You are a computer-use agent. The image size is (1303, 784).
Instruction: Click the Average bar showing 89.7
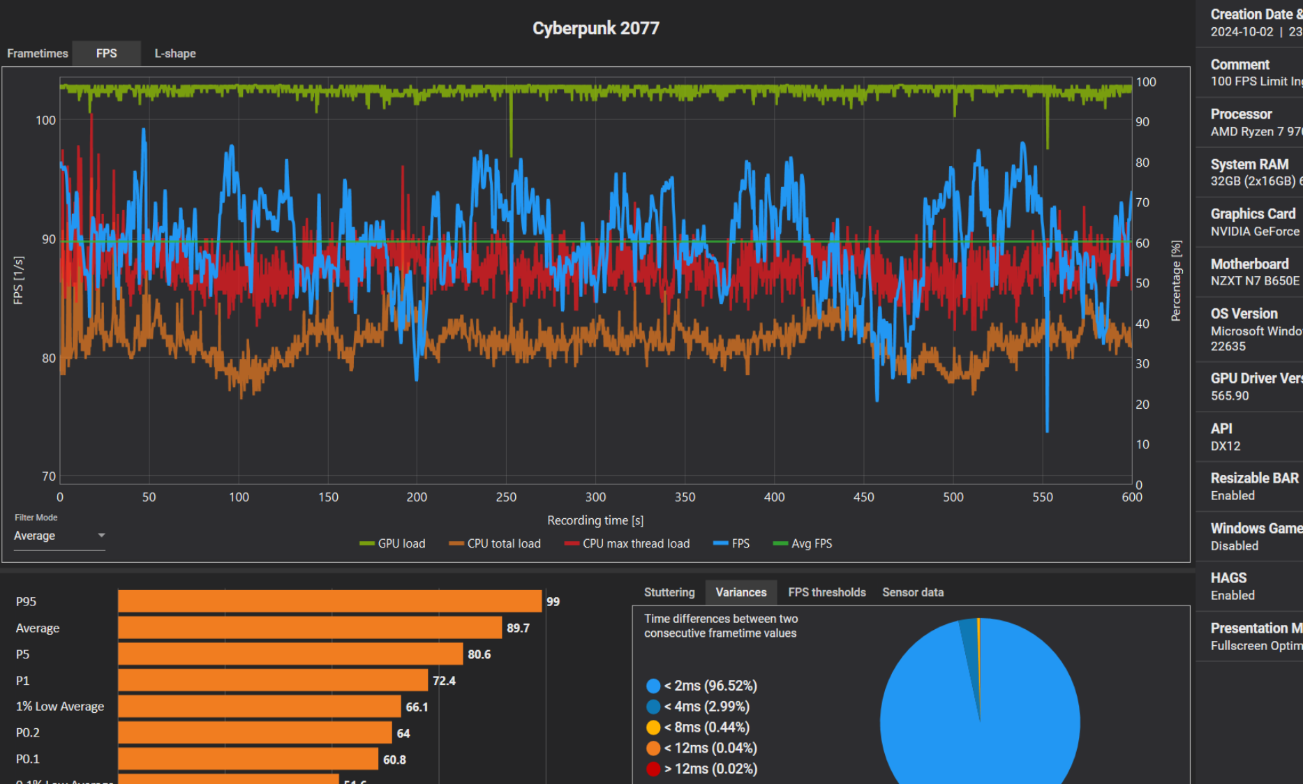[x=310, y=628]
